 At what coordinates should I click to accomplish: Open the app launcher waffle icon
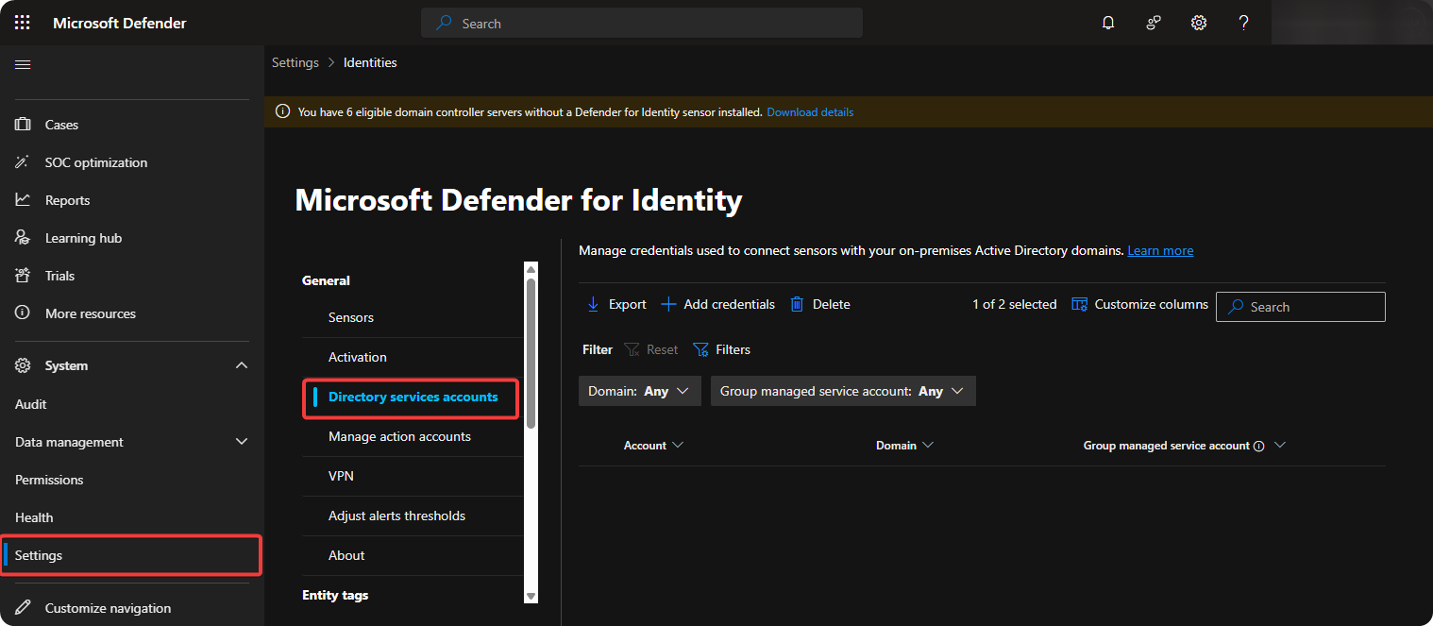point(23,23)
